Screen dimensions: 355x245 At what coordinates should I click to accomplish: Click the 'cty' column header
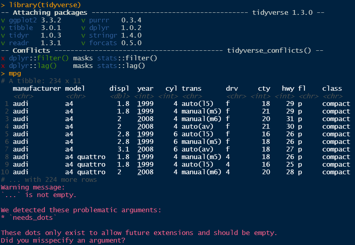[x=264, y=89]
